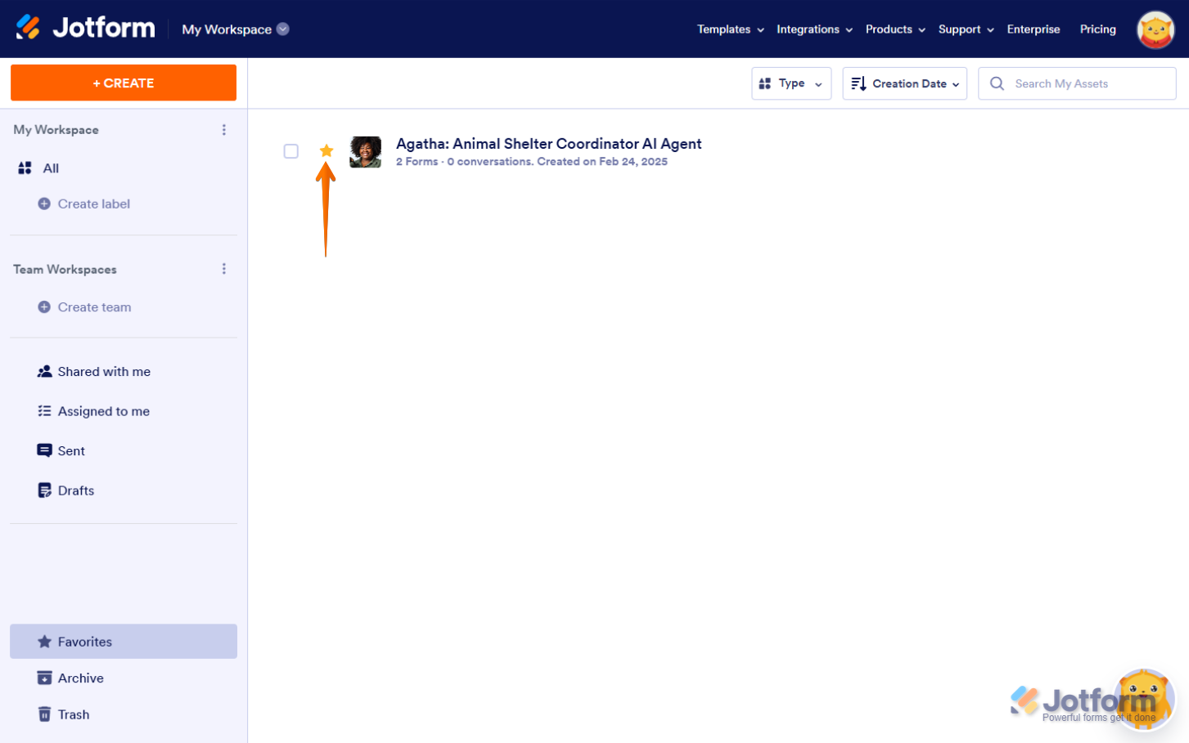1189x743 pixels.
Task: Expand the My Workspace switcher dropdown
Action: (236, 29)
